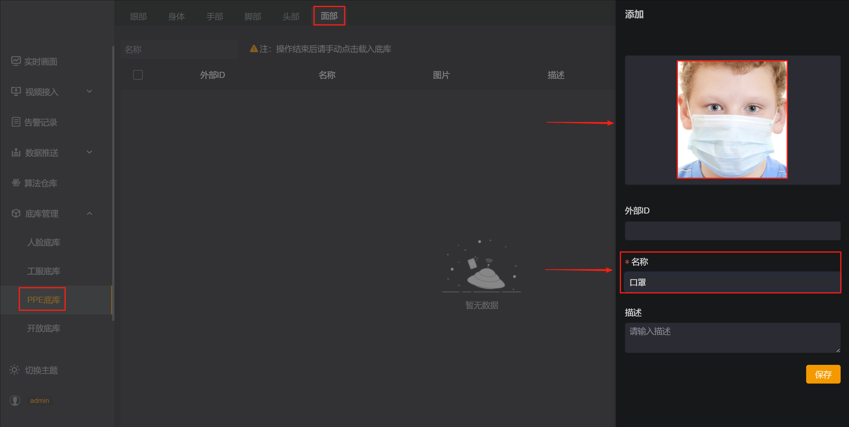Viewport: 849px width, 427px height.
Task: Click the 算法仓库 algorithm icon
Action: (x=16, y=183)
